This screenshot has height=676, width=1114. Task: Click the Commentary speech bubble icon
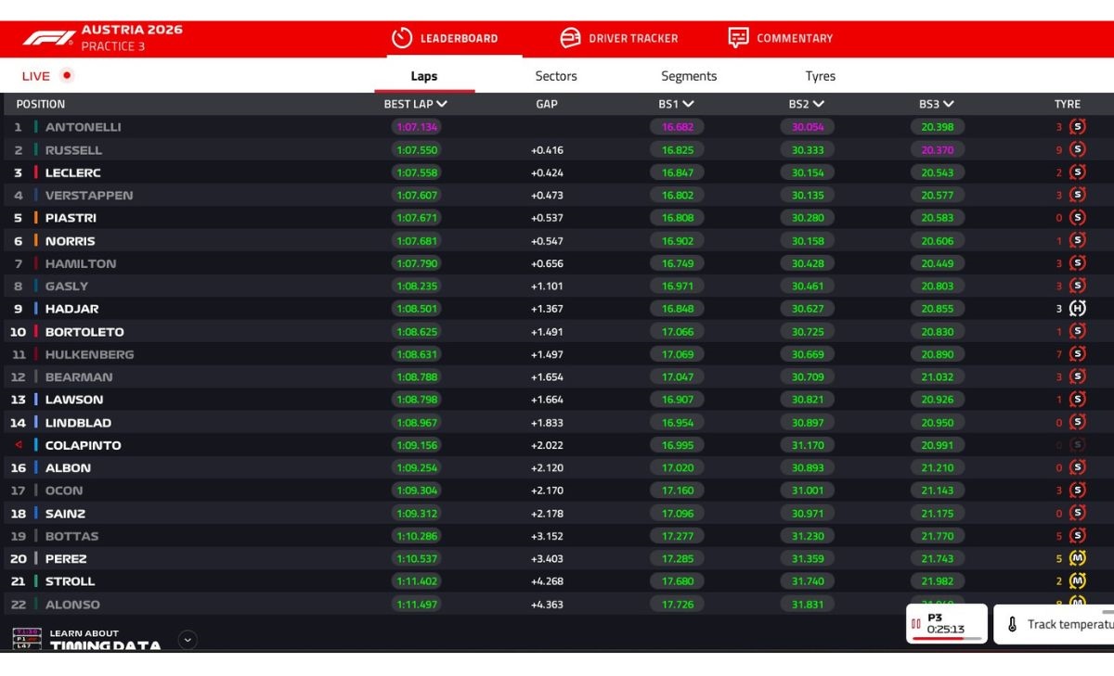[738, 38]
